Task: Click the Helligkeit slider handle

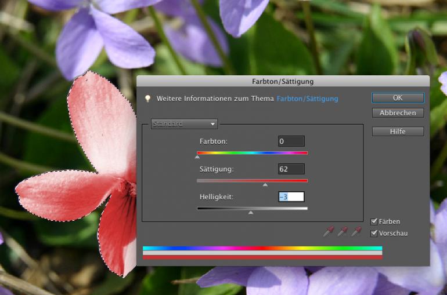Action: 251,213
